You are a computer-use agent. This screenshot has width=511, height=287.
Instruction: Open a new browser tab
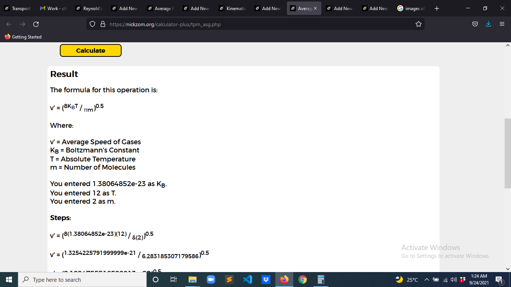[x=437, y=8]
